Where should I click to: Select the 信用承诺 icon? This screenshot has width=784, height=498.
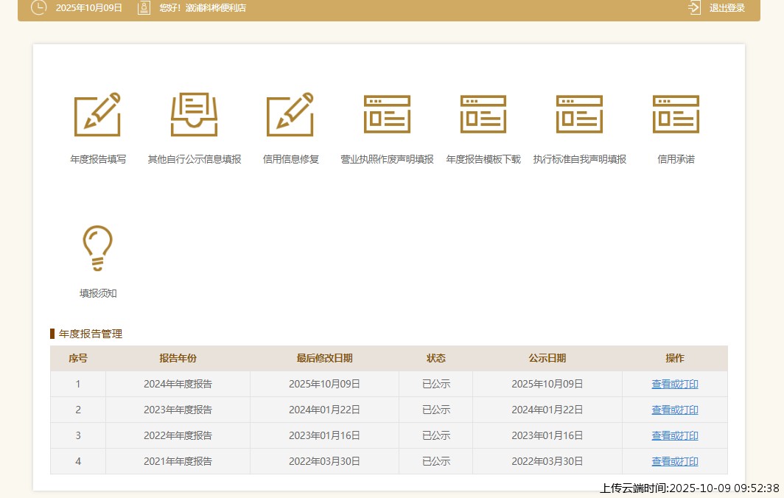tap(676, 115)
